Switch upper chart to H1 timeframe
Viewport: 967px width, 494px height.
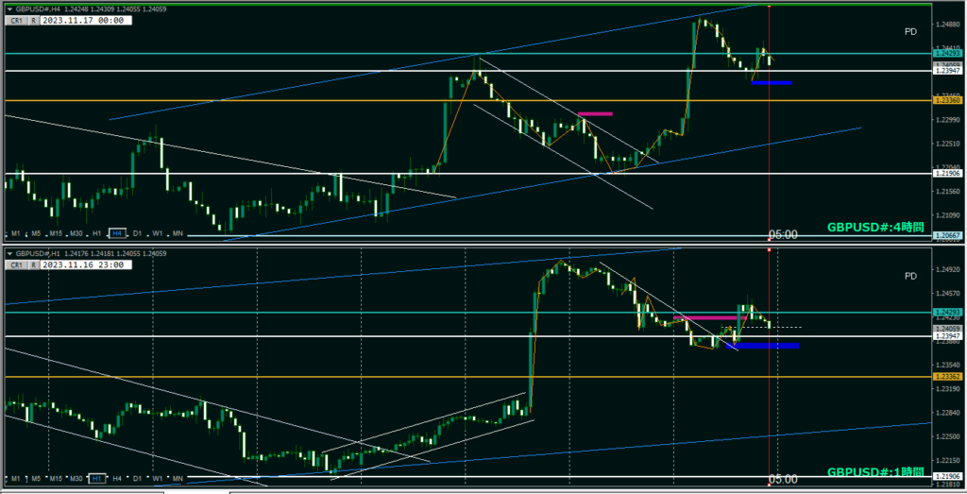tap(97, 233)
